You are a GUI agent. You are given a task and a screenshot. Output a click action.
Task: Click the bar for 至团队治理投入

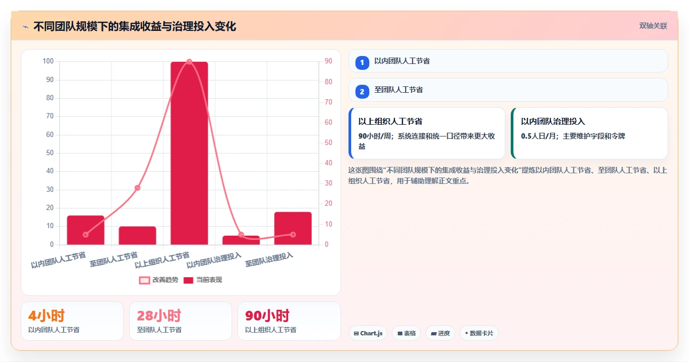pos(293,228)
